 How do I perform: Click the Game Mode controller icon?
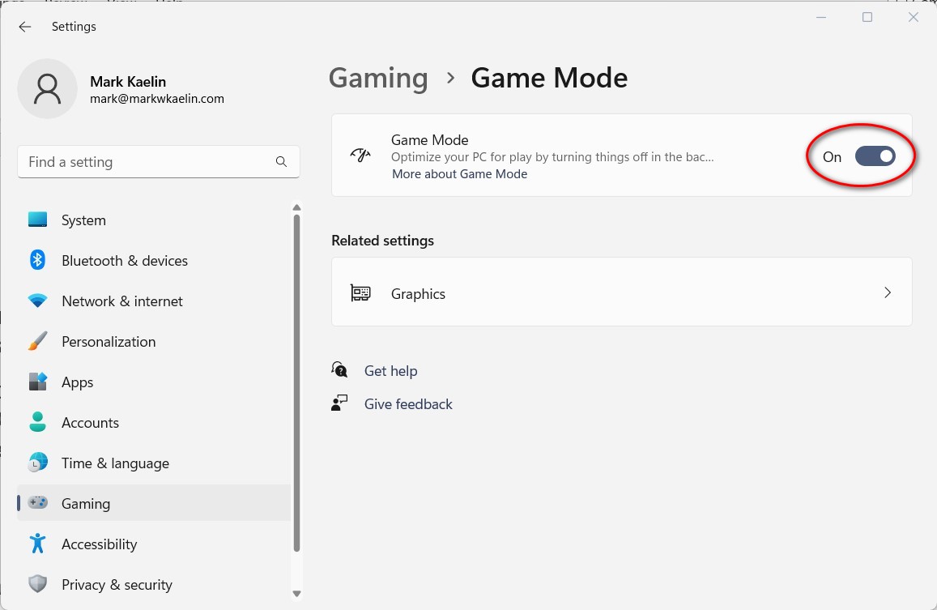click(360, 155)
